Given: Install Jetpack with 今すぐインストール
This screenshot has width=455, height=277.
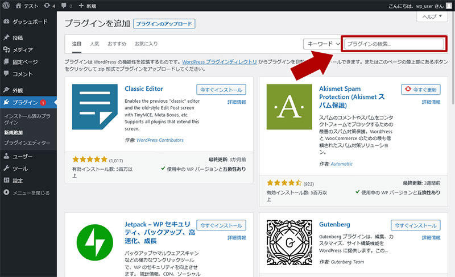Looking at the screenshot, I should point(221,225).
